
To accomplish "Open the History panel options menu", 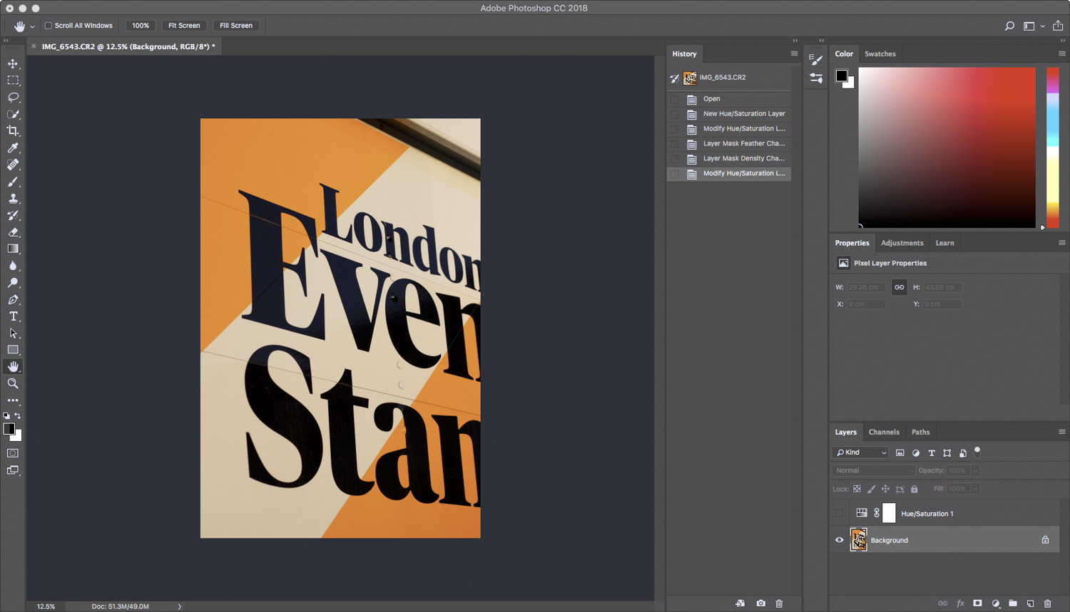I will pyautogui.click(x=794, y=53).
